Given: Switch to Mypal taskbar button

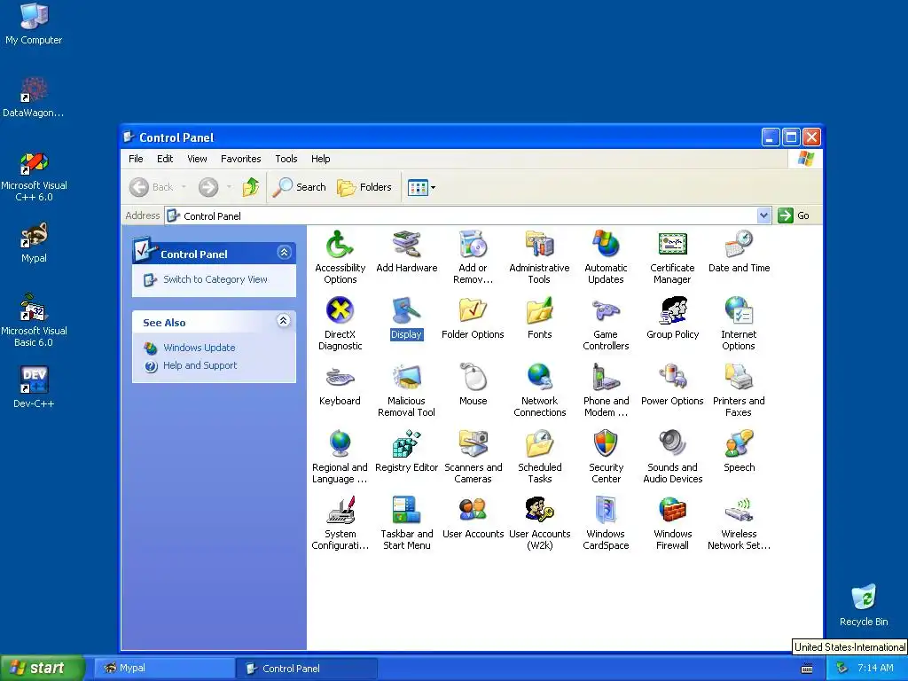Looking at the screenshot, I should [163, 669].
